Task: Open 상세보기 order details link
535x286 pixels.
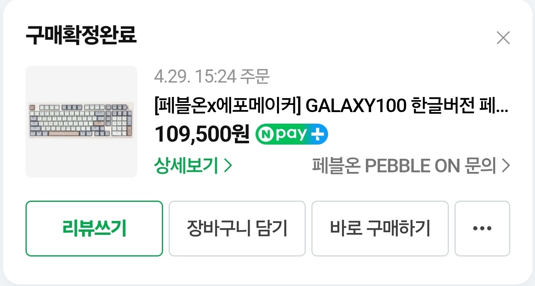Action: 186,166
